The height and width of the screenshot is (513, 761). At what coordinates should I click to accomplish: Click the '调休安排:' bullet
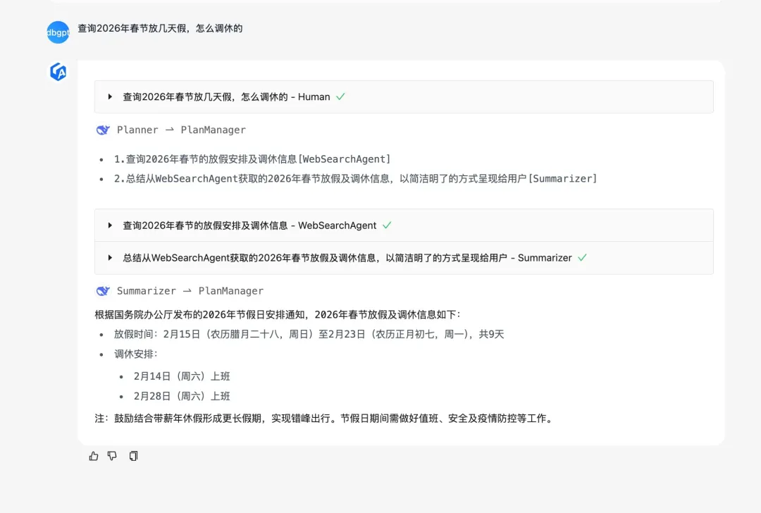[x=136, y=354]
